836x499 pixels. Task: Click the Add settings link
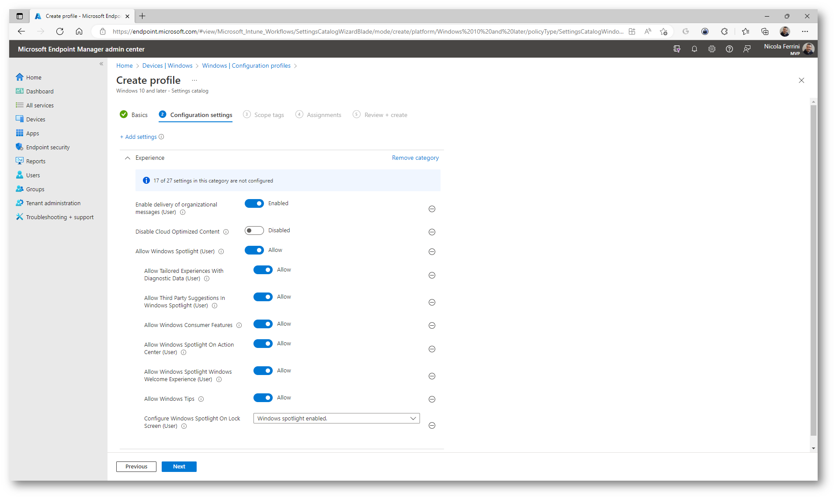[x=139, y=137]
